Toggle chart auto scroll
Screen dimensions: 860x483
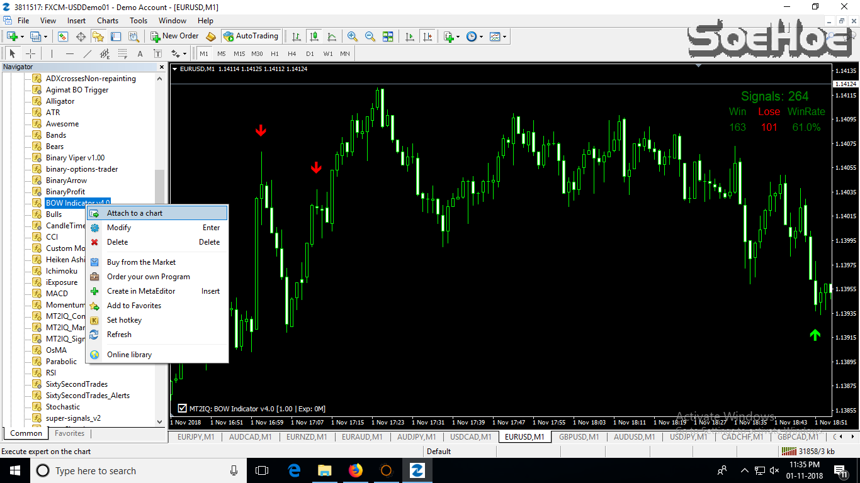[x=409, y=36]
